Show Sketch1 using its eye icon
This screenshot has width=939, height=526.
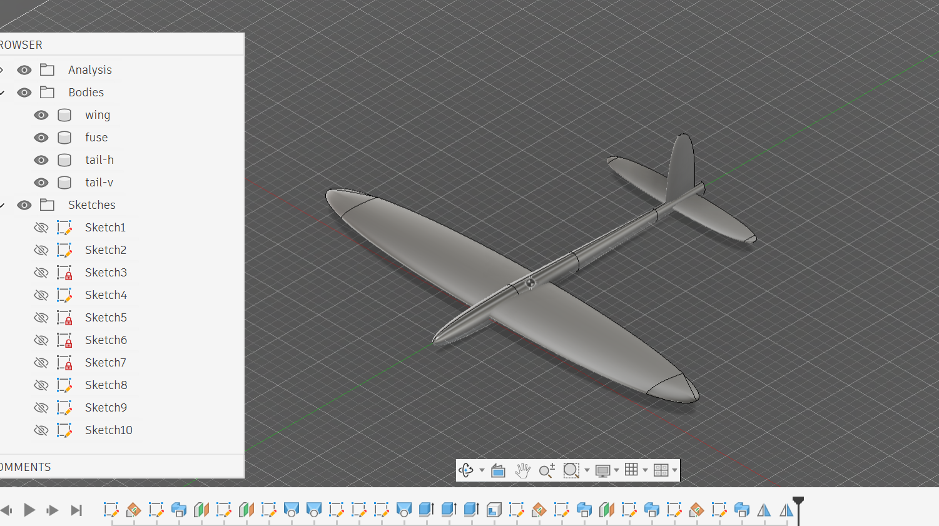pyautogui.click(x=41, y=228)
